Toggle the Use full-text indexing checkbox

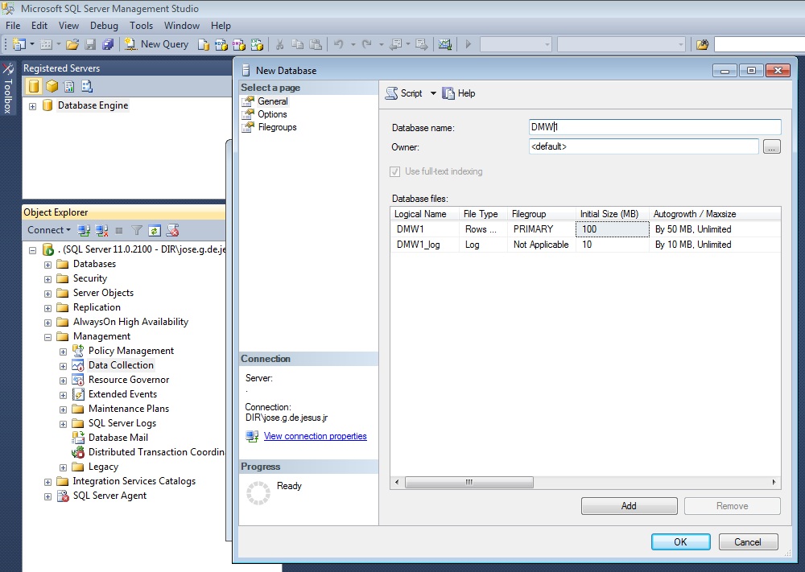[x=394, y=172]
